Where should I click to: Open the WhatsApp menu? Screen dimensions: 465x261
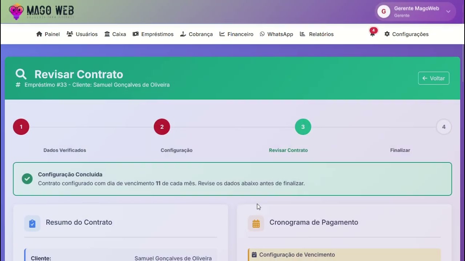[x=276, y=34]
